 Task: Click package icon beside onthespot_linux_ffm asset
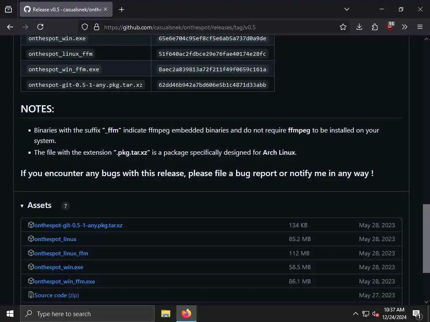click(31, 253)
